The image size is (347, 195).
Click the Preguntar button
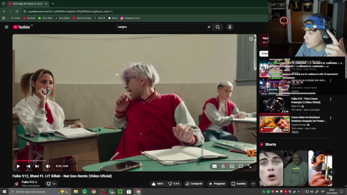217,184
